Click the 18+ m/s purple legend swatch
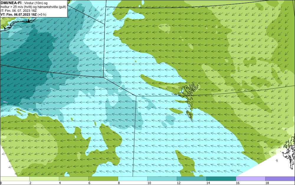 click(280, 179)
